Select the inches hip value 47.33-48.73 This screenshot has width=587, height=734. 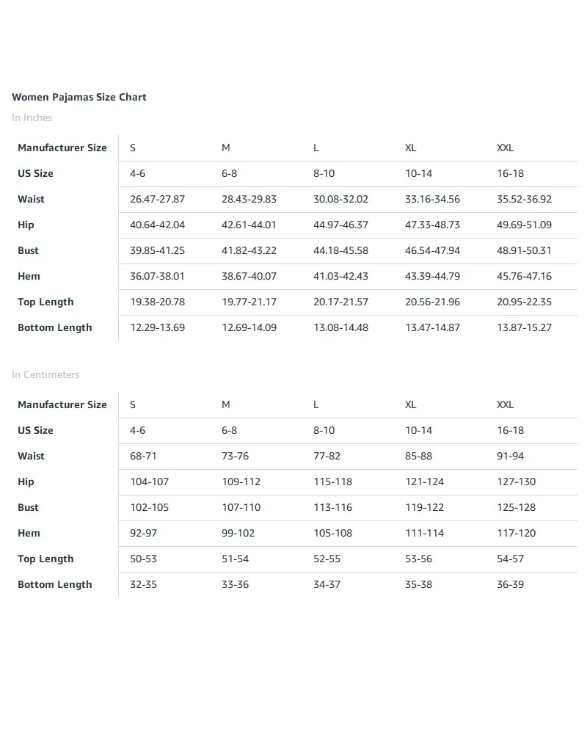(x=432, y=225)
